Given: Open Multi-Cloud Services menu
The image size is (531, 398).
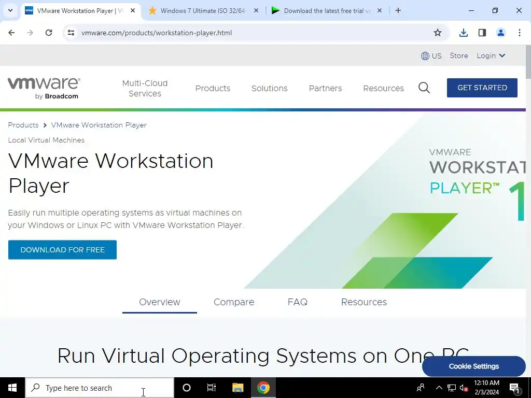Looking at the screenshot, I should click(x=145, y=88).
